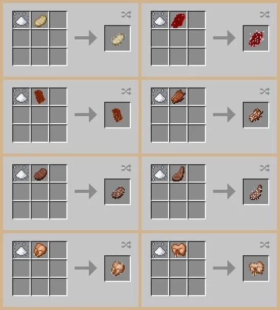Toggle shuffle icon on cooked rabbit recipe
The image size is (280, 310).
pos(265,245)
